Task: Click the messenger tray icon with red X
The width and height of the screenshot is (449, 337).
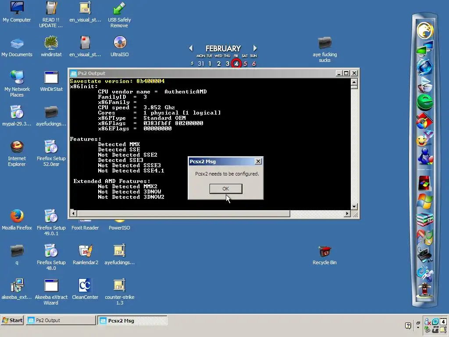Action: point(428,322)
